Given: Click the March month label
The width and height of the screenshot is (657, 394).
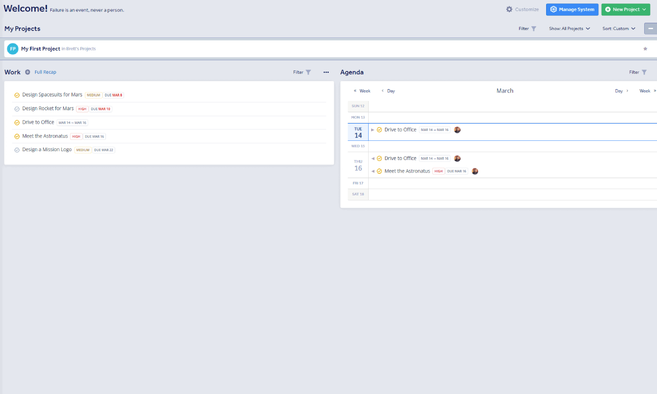Looking at the screenshot, I should 505,91.
